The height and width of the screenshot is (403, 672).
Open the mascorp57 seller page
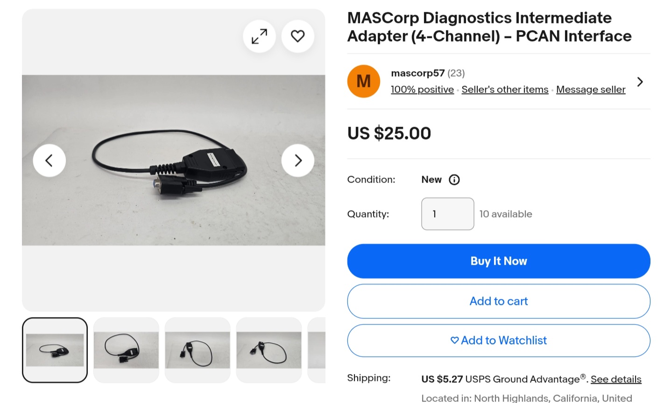[417, 73]
